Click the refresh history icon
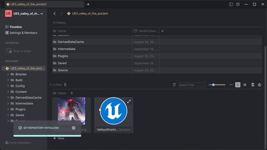The height and width of the screenshot is (150, 267). [259, 85]
